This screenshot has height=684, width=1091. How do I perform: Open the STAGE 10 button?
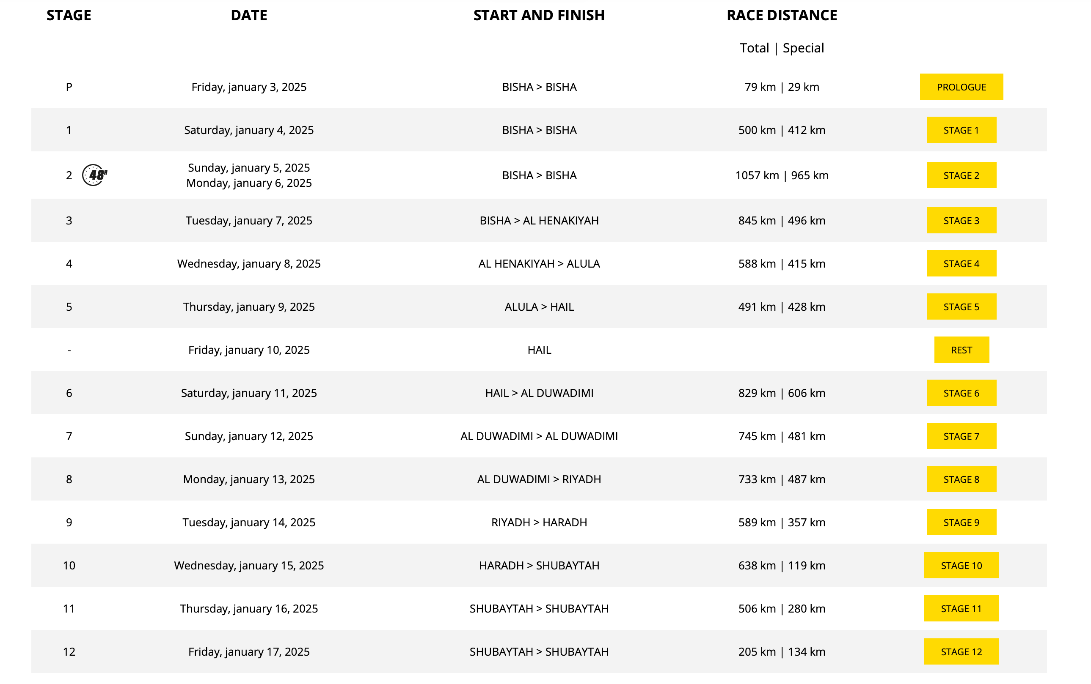(x=961, y=566)
